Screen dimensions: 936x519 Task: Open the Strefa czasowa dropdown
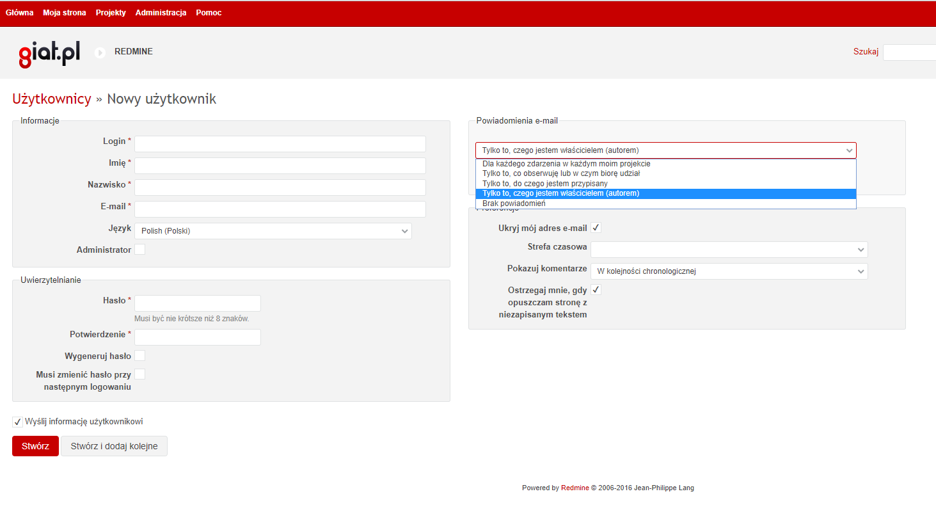click(729, 250)
